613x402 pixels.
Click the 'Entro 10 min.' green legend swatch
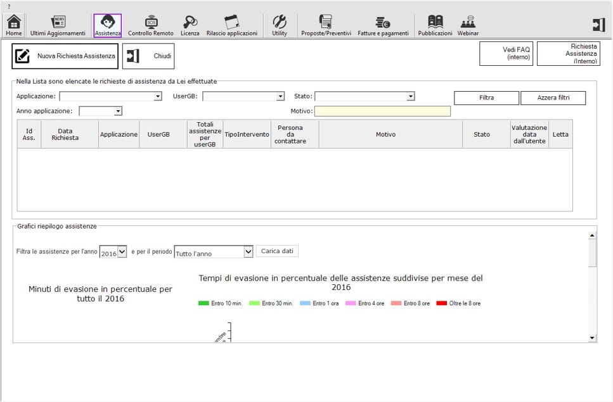tap(203, 303)
